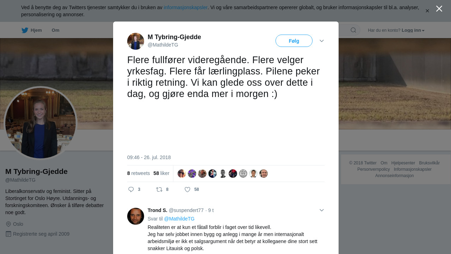Image resolution: width=451 pixels, height=254 pixels.
Task: Click the search magnifier icon
Action: (353, 30)
